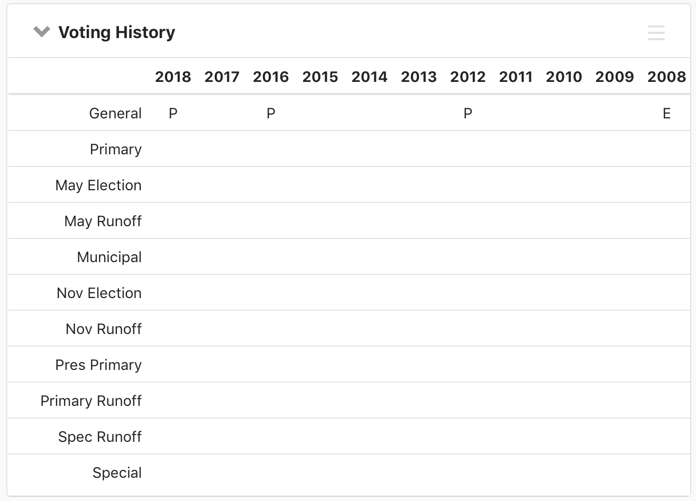Click the Municipal row label

click(109, 257)
